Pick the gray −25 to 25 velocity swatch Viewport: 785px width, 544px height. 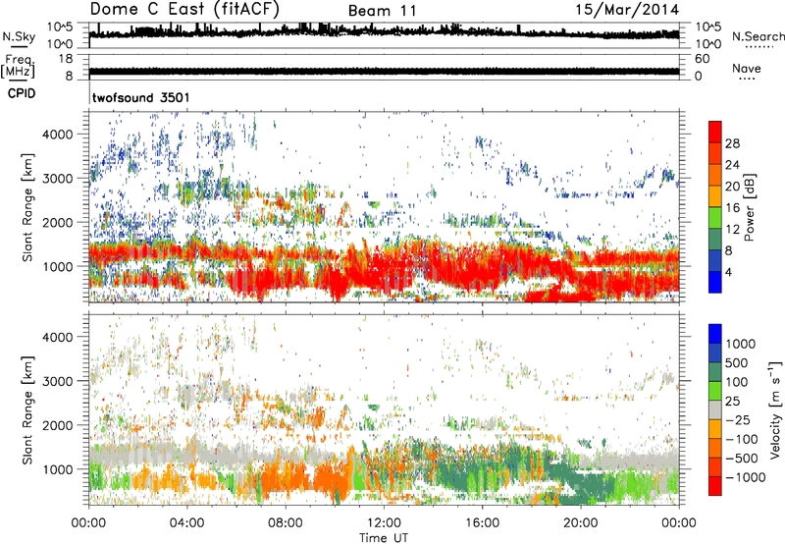pyautogui.click(x=715, y=410)
